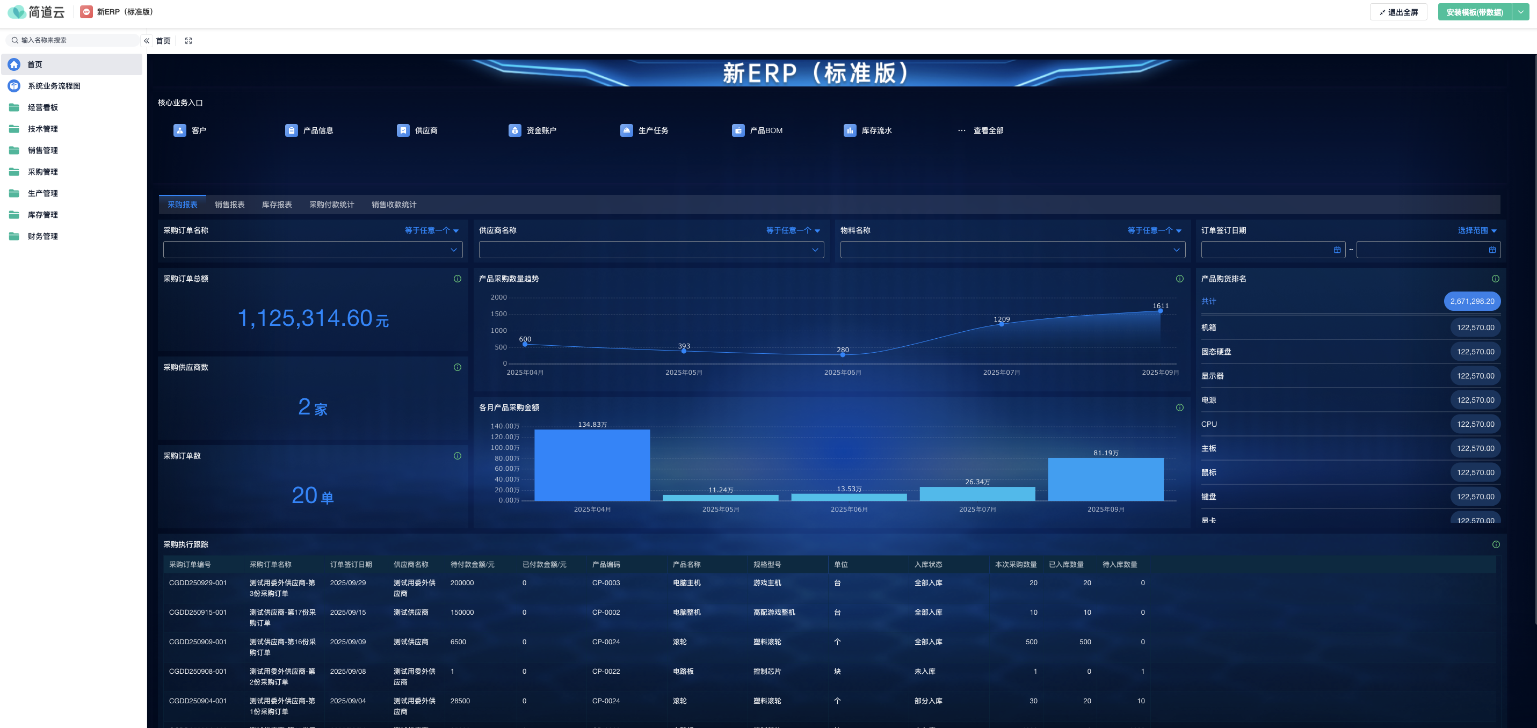This screenshot has height=728, width=1537.
Task: Switch to 库存报表 tab
Action: [x=277, y=205]
